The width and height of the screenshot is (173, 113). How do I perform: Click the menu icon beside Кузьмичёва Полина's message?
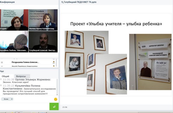pos(1,85)
